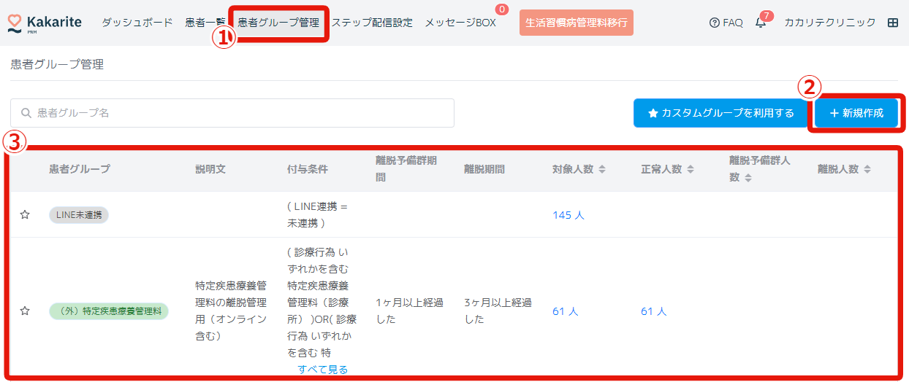Sort by 対象人数 column
The height and width of the screenshot is (382, 909).
pyautogui.click(x=602, y=169)
